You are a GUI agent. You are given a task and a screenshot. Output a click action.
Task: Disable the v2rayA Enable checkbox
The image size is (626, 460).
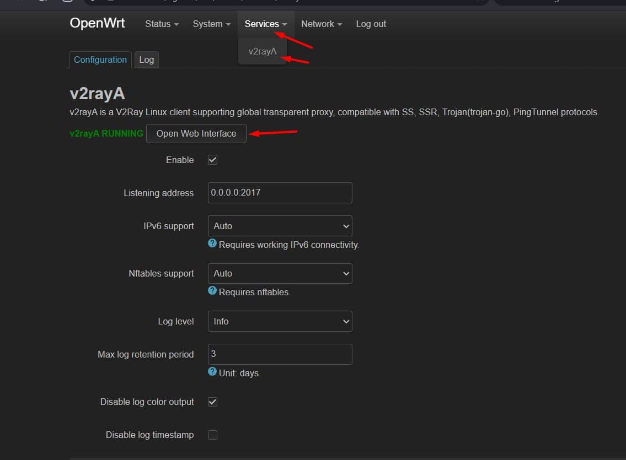pyautogui.click(x=212, y=160)
